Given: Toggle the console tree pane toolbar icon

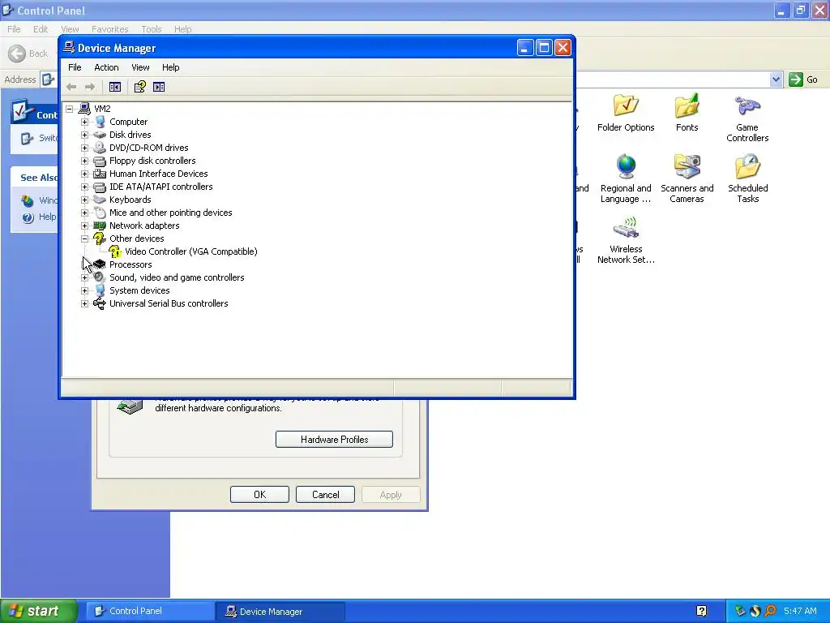Looking at the screenshot, I should 115,87.
